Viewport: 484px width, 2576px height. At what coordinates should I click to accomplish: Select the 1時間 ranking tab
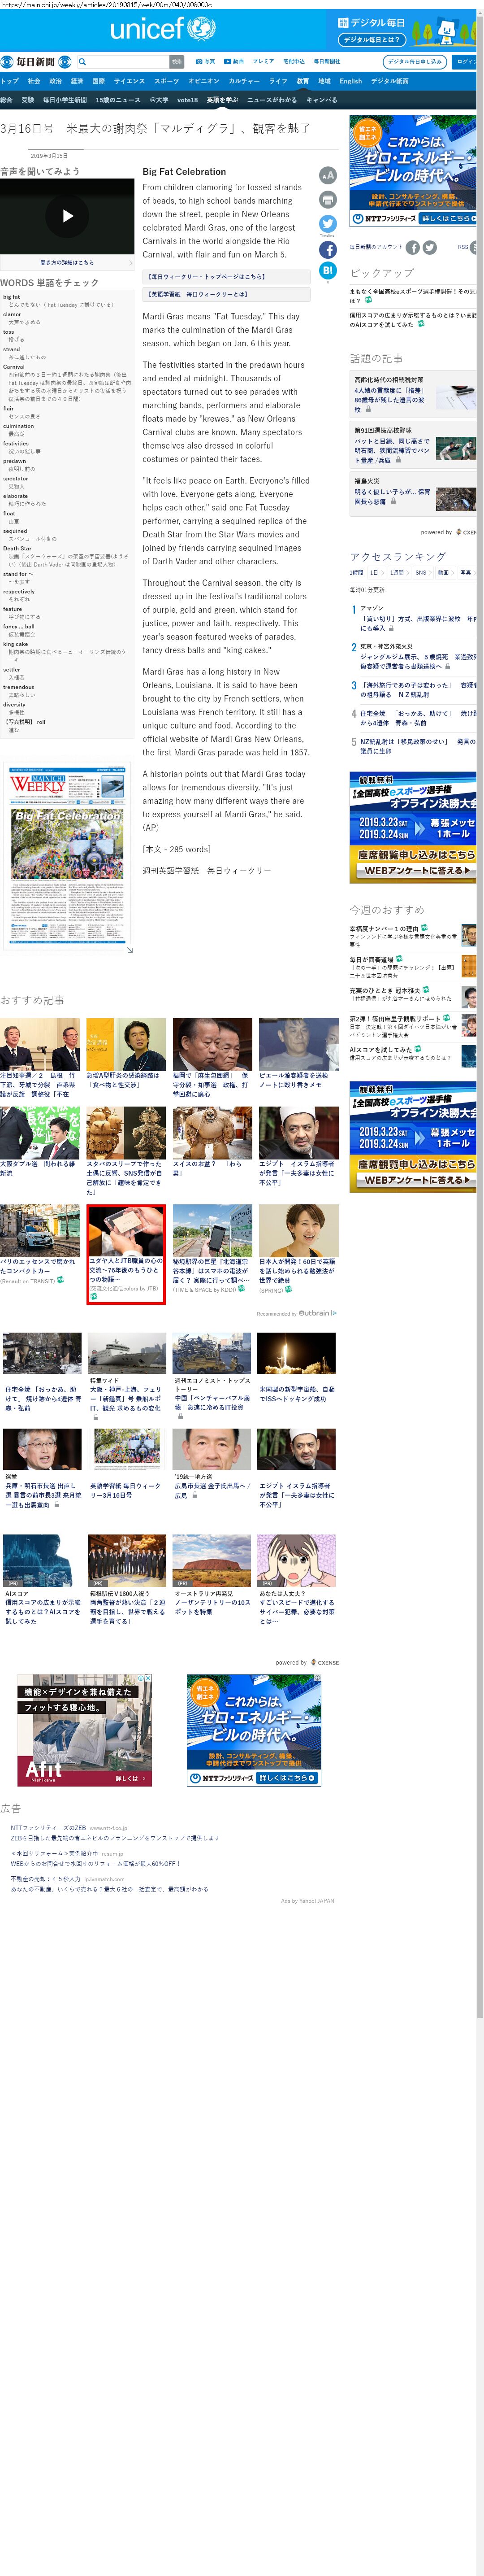coord(356,573)
